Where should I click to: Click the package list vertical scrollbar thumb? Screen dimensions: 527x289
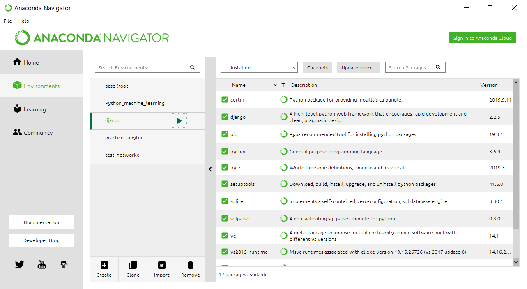(x=516, y=158)
